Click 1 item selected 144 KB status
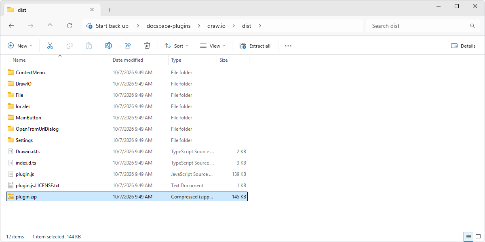 pos(57,237)
